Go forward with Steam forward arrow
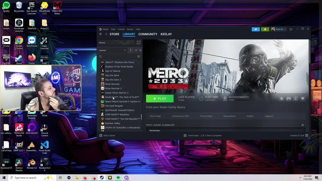The height and width of the screenshot is (181, 322). tap(106, 34)
